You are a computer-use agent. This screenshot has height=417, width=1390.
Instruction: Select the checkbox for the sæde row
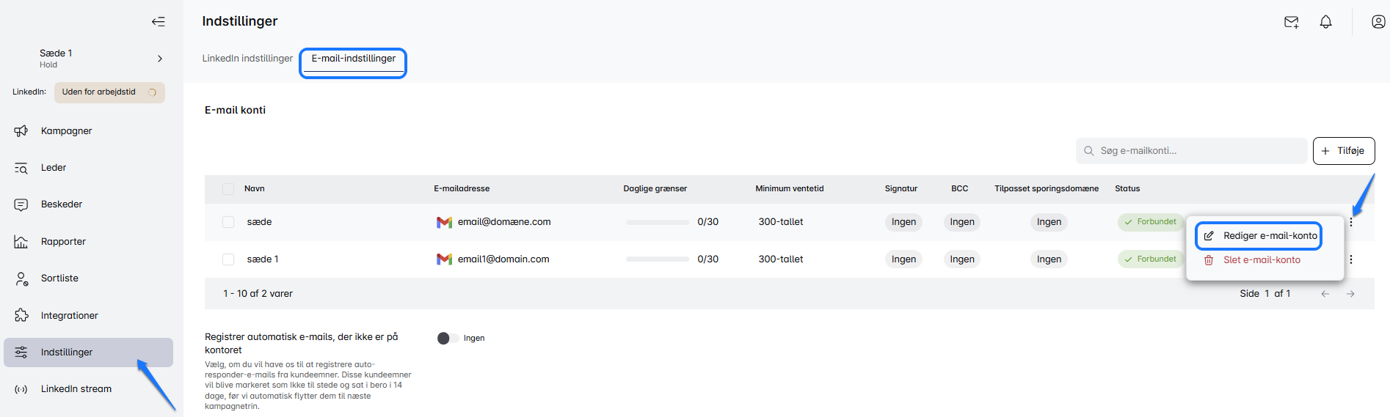tap(228, 222)
